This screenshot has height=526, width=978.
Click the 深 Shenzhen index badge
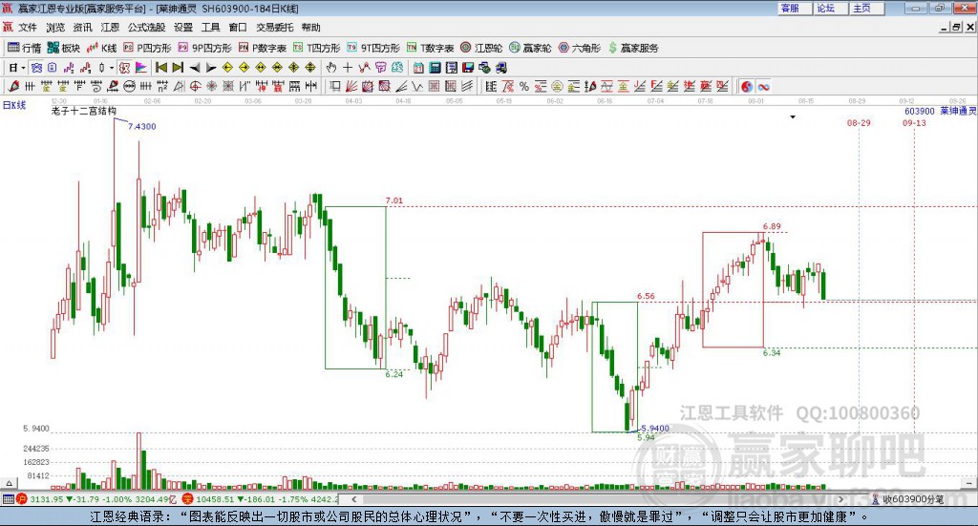(x=188, y=498)
